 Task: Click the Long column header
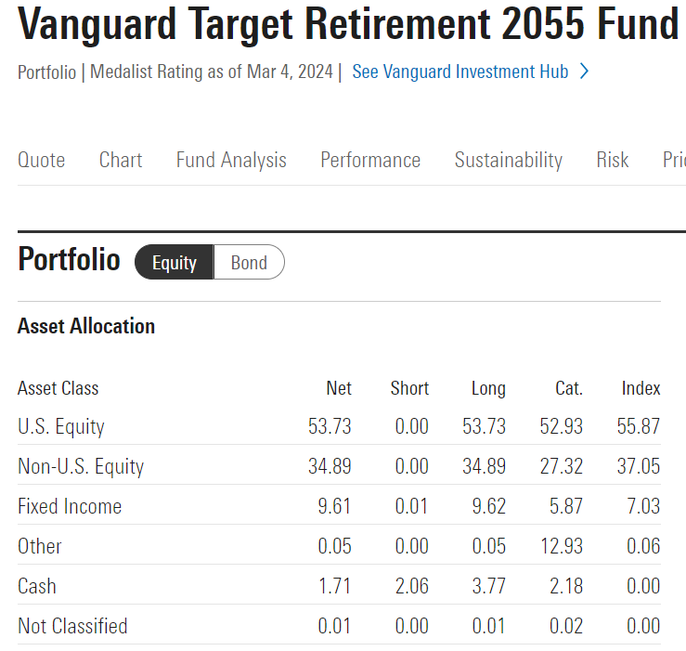coord(488,388)
